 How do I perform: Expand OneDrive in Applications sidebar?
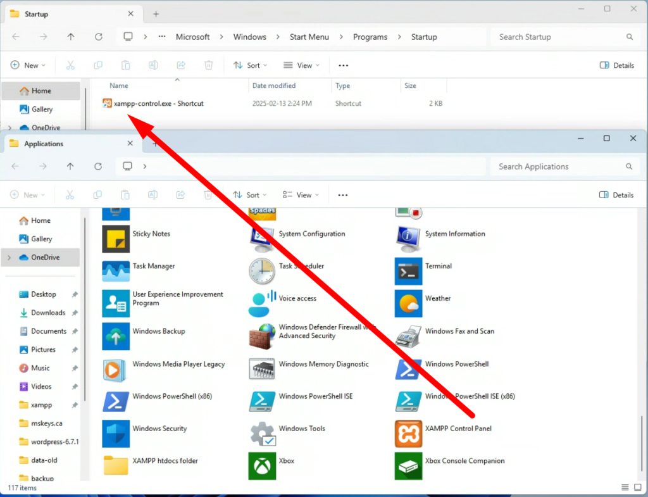coord(9,258)
